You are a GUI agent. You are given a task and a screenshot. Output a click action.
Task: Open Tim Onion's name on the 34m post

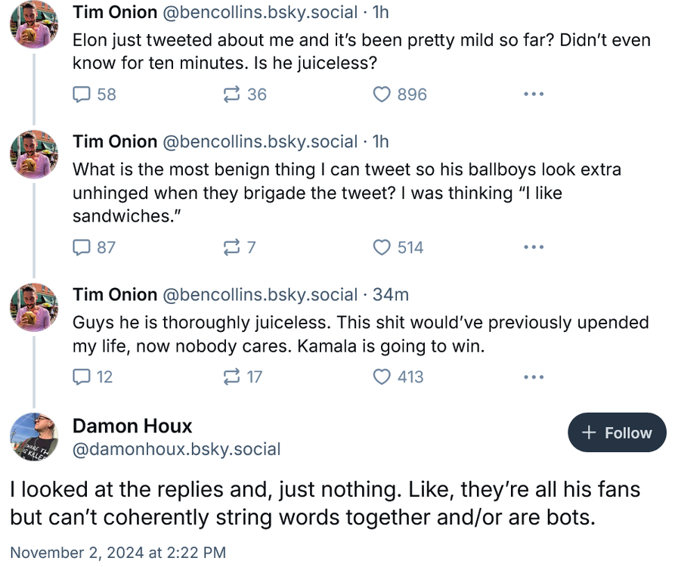[x=115, y=294]
